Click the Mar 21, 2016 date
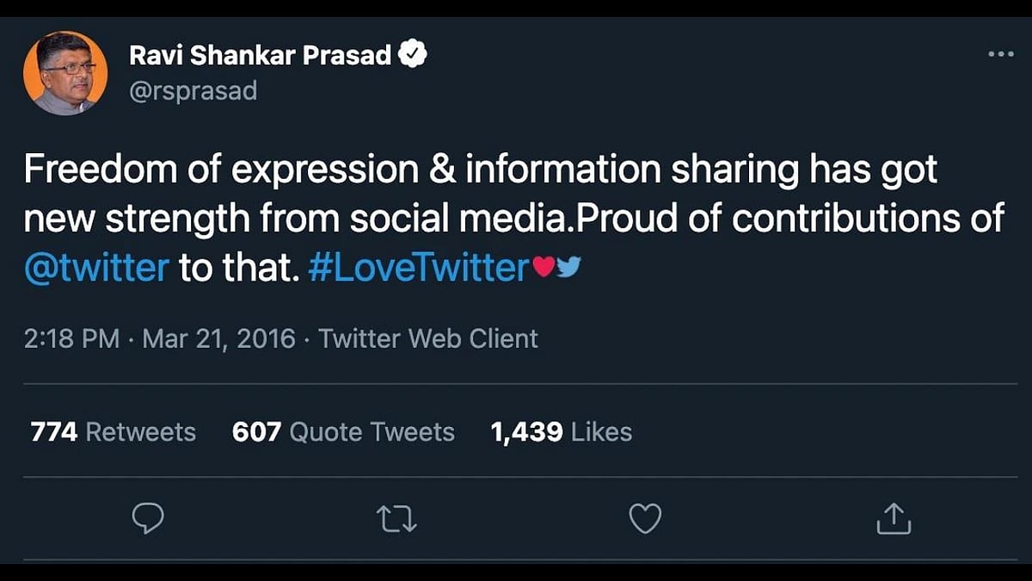 point(218,338)
